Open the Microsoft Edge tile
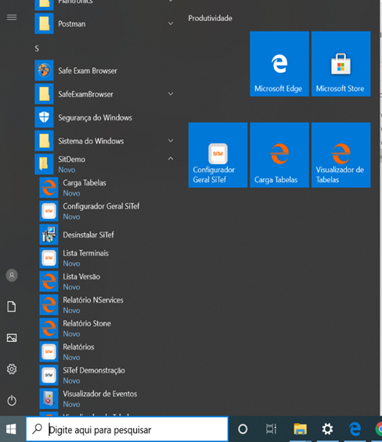This screenshot has height=442, width=382. [279, 63]
